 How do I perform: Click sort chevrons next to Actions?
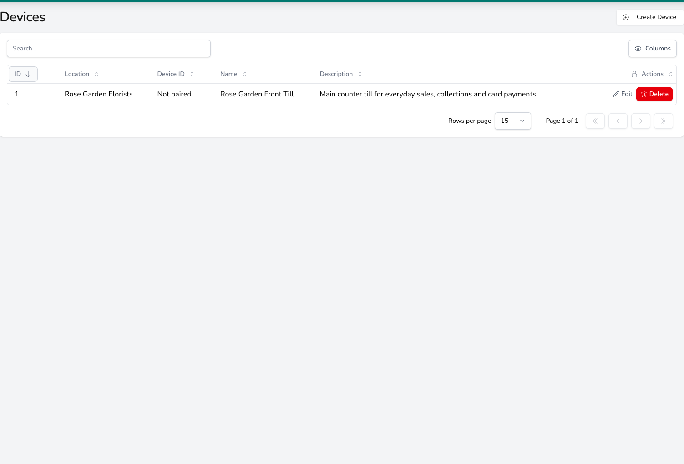click(671, 74)
